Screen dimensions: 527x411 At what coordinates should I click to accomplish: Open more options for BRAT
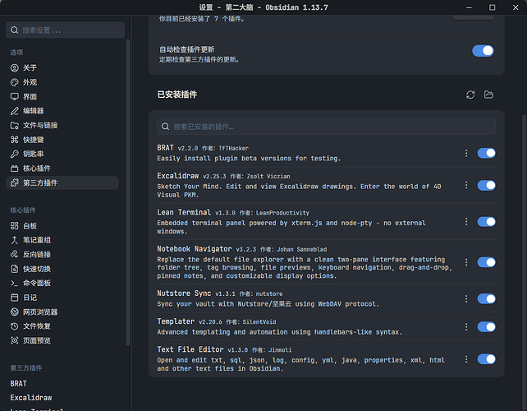point(466,153)
